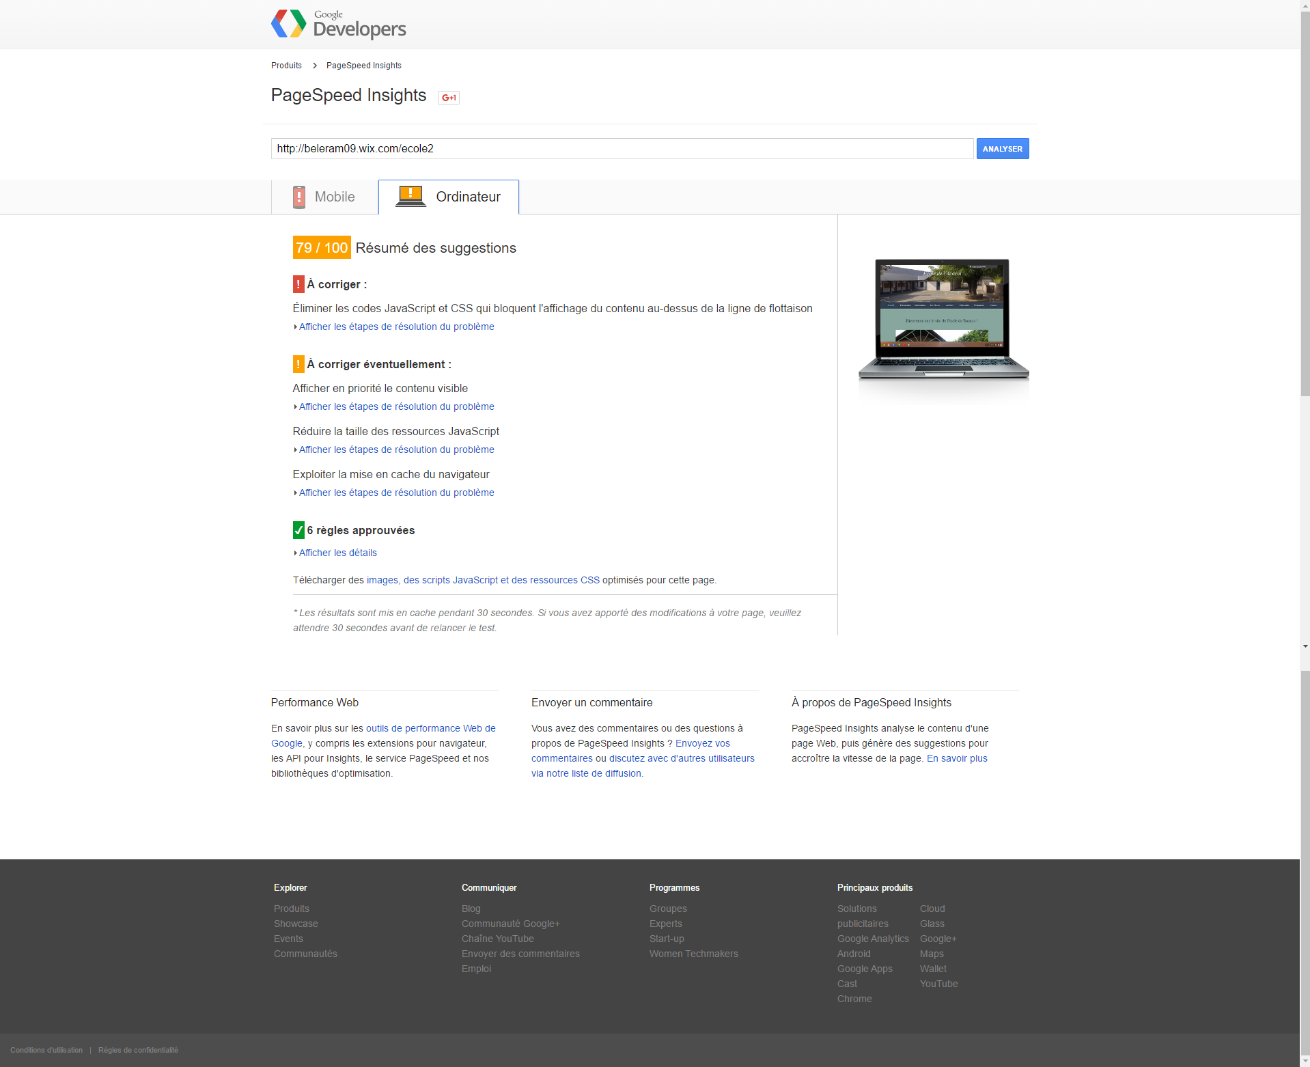This screenshot has width=1310, height=1067.
Task: Click the orange exclamation icon beside À corriger éventuellement
Action: tap(298, 364)
